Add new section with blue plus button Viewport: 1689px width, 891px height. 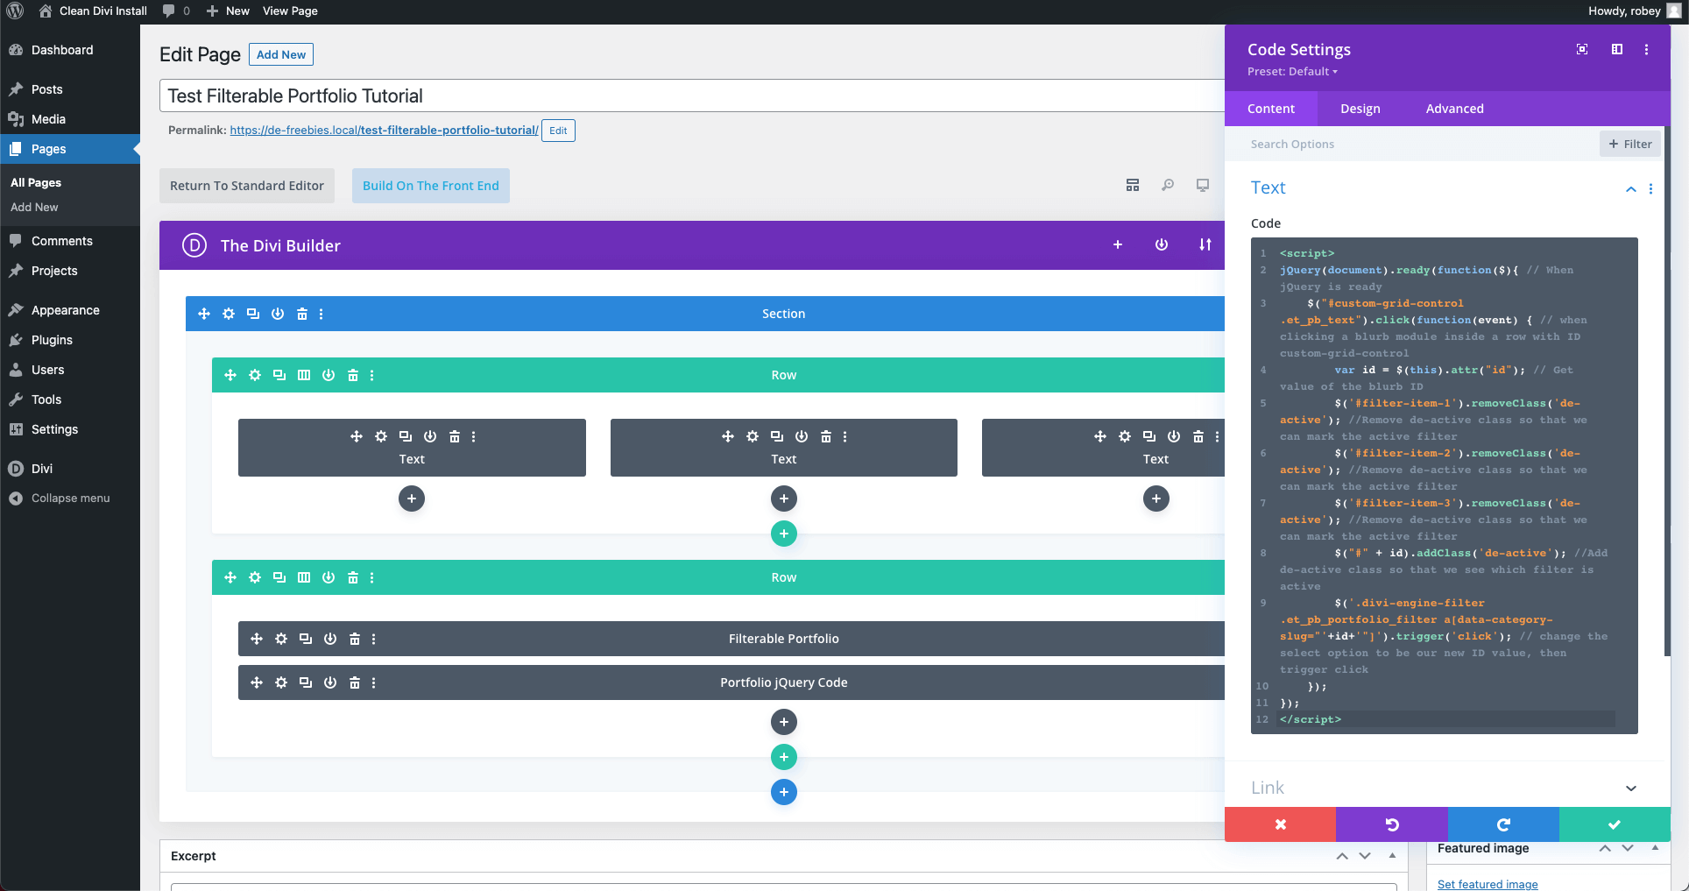784,792
